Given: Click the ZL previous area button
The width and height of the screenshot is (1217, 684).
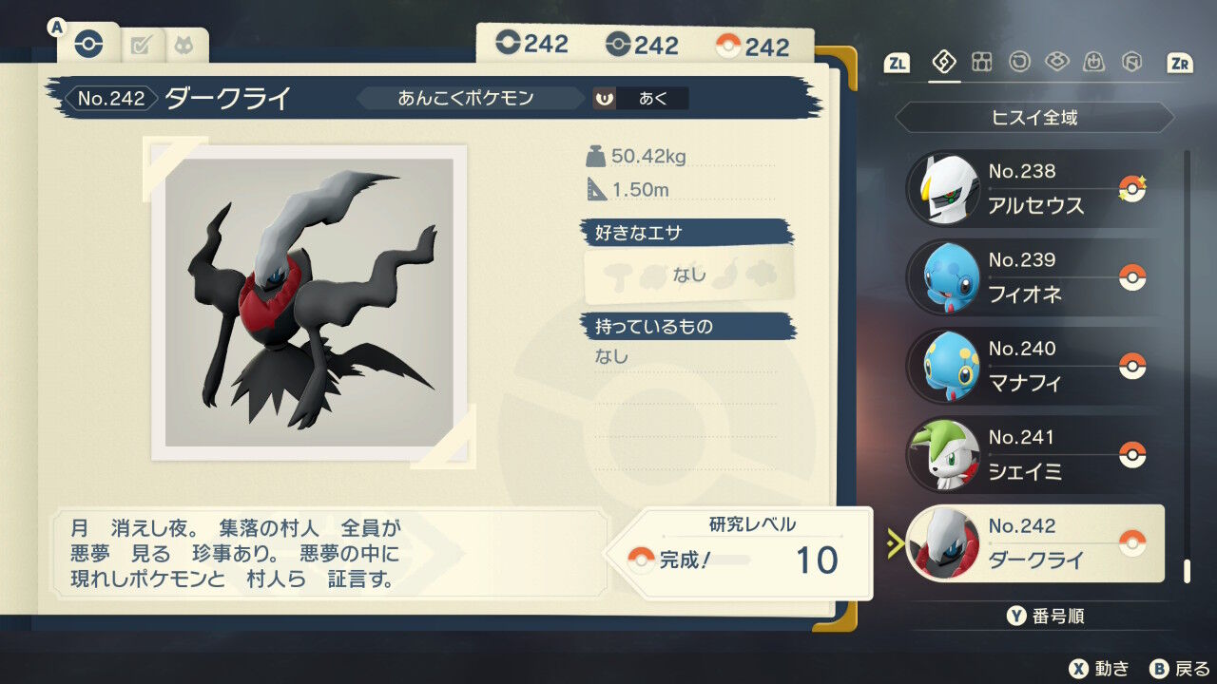Looking at the screenshot, I should pos(897,64).
